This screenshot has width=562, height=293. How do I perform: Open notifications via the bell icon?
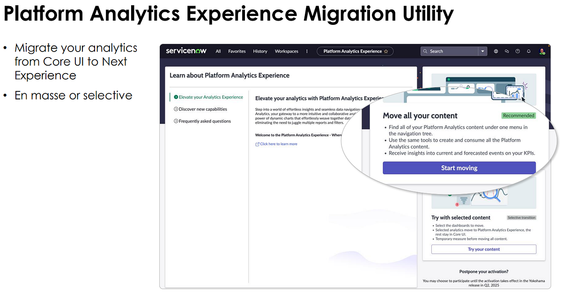click(529, 51)
